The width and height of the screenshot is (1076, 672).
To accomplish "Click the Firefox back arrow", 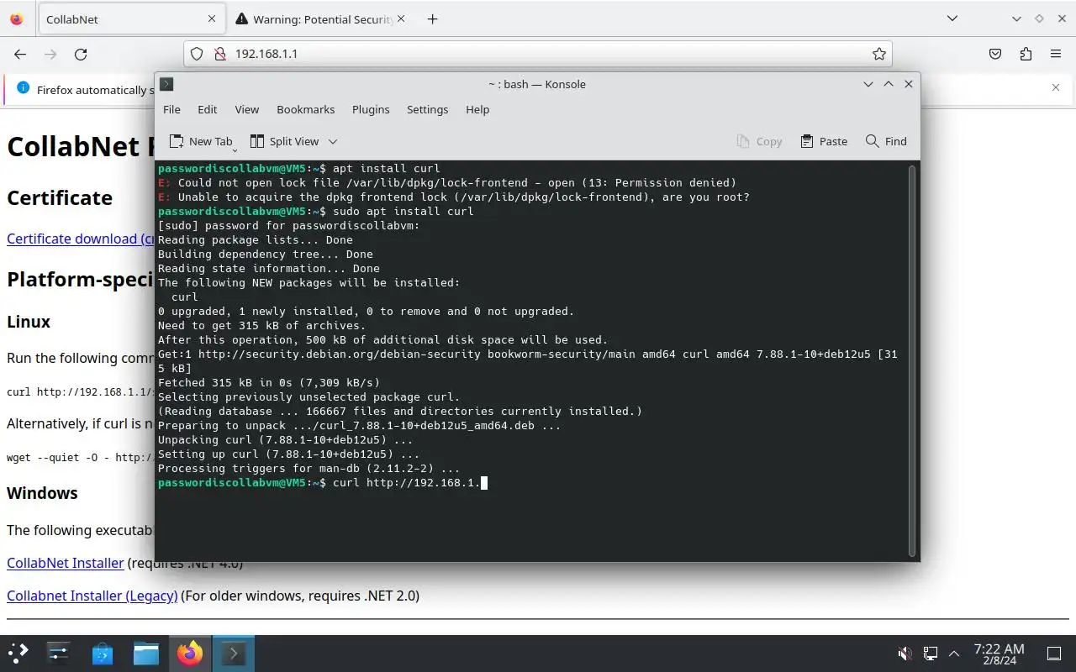I will click(x=20, y=54).
